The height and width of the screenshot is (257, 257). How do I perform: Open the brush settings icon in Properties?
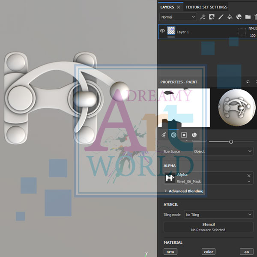pyautogui.click(x=163, y=134)
